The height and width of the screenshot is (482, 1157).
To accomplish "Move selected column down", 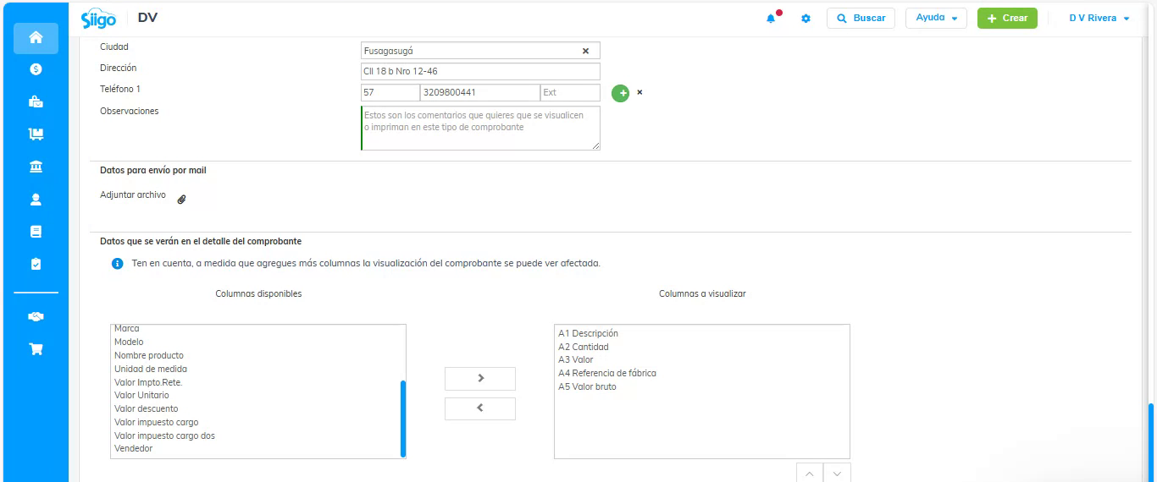I will click(837, 474).
